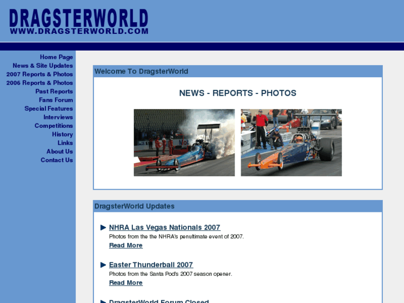Image resolution: width=404 pixels, height=303 pixels.
Task: Click the blue dragster burnout photo
Action: pyautogui.click(x=184, y=142)
